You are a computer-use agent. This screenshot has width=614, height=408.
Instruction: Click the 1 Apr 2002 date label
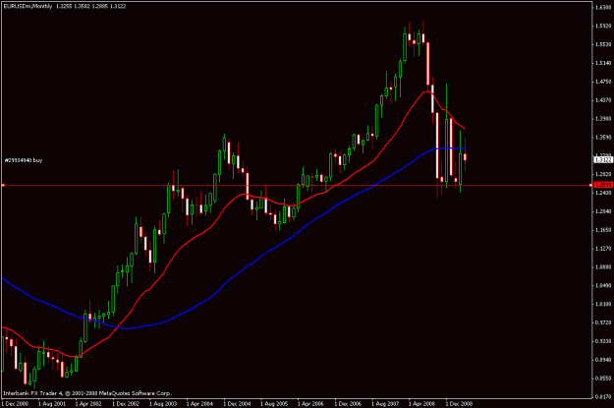[88, 404]
